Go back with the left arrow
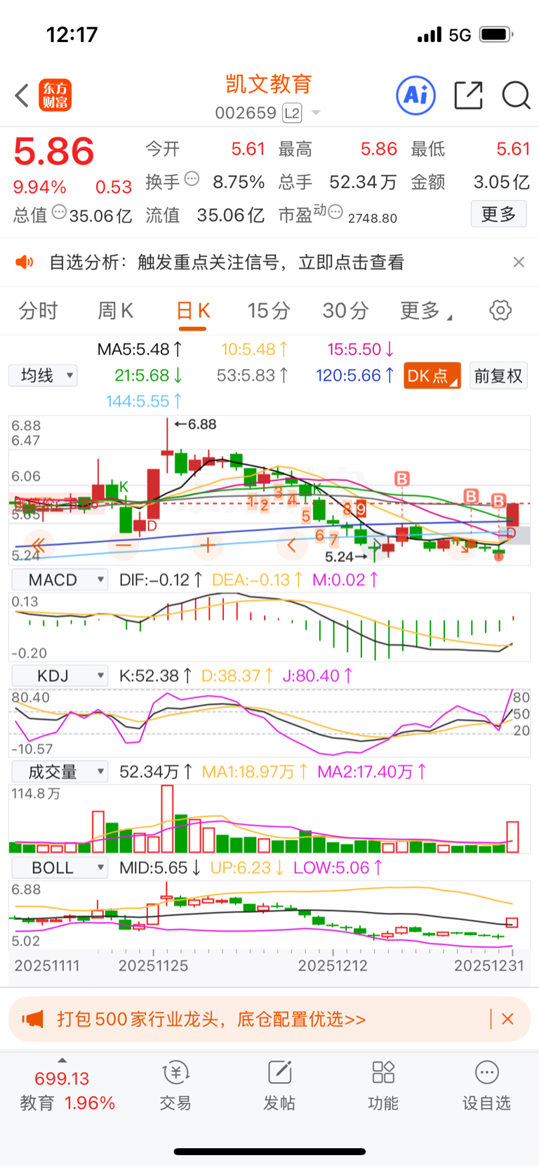Viewport: 539px width, 1167px height. 22,95
